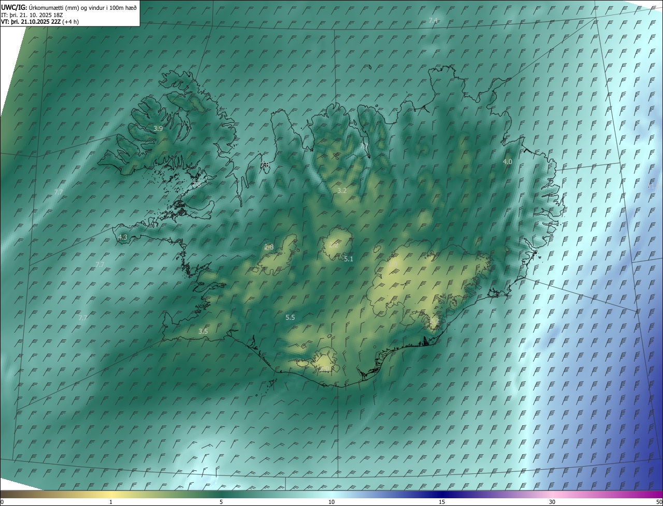This screenshot has height=506, width=663.
Task: Click the 3.5 value label on the map
Action: [x=203, y=331]
